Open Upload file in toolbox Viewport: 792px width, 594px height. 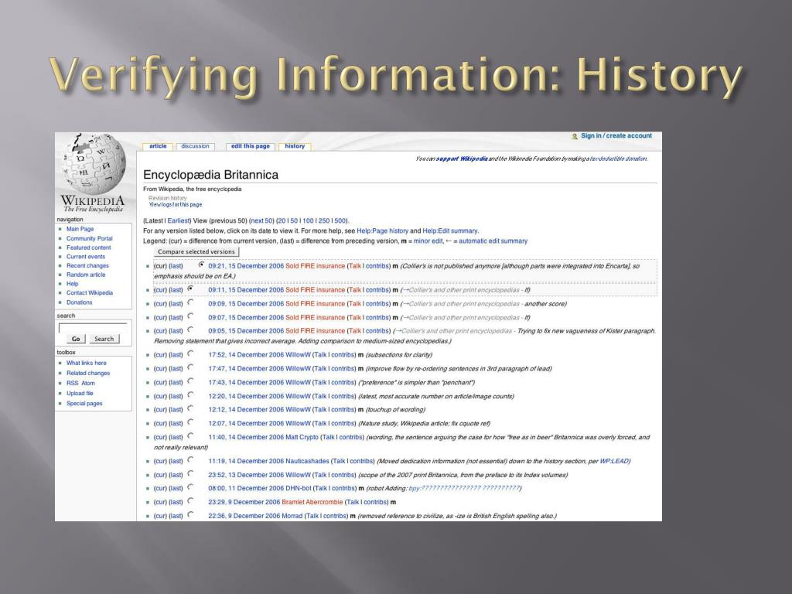click(x=80, y=394)
